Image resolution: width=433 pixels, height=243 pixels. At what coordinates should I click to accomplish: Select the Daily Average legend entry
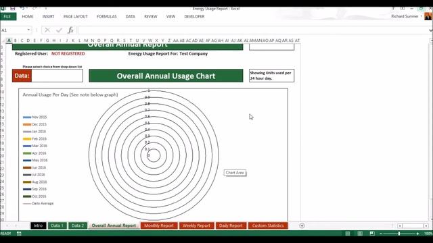click(x=39, y=204)
